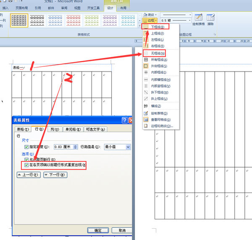Choose 内部竖框线(V) inside vertical border
This screenshot has height=240, width=252.
[161, 86]
